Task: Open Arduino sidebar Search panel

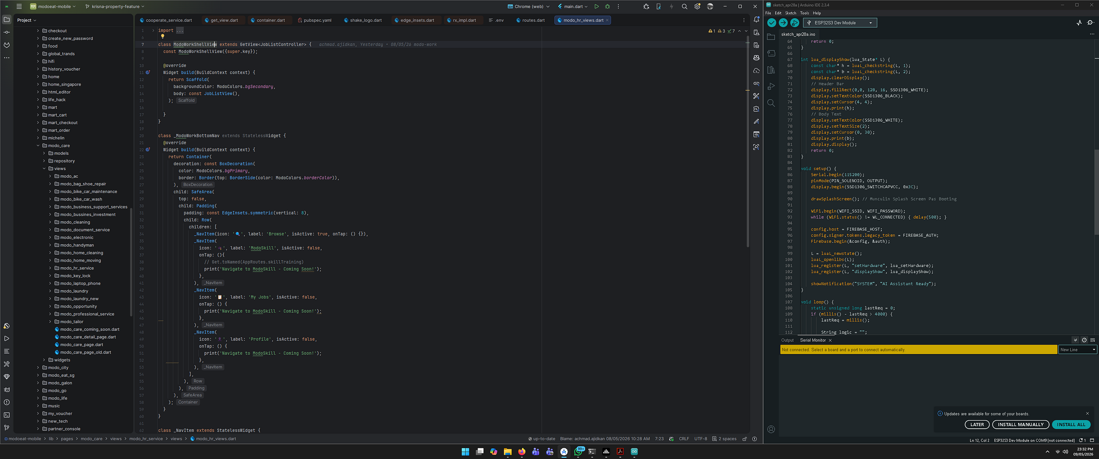Action: tap(771, 103)
